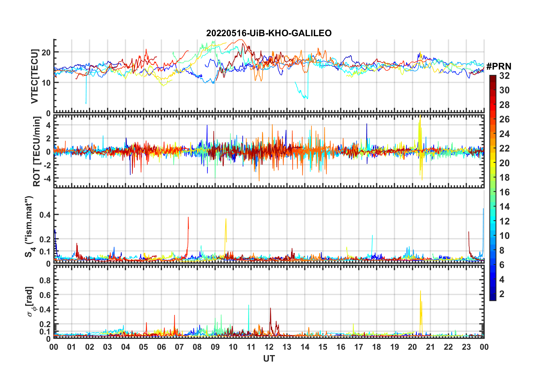Click the PRN colorbar gradient
Image resolution: width=538 pixels, height=376 pixels.
click(x=493, y=188)
